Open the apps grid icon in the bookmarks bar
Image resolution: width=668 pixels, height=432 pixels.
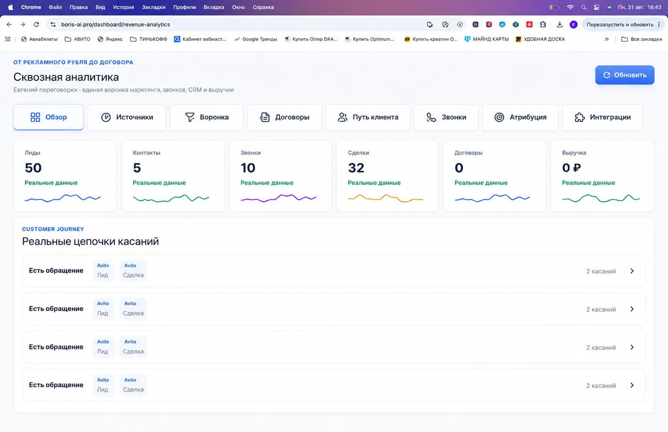coord(8,39)
